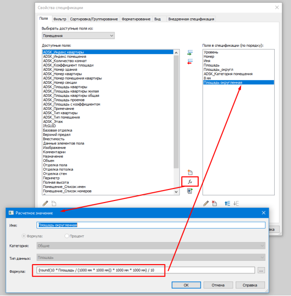Click the available fields list scroll-down arrow
Screen dimensions: 291x296
click(x=176, y=192)
